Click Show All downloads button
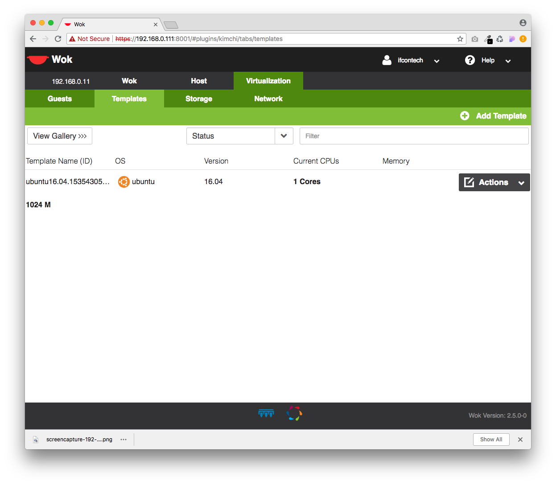Screen dimensions: 556x485 click(491, 440)
